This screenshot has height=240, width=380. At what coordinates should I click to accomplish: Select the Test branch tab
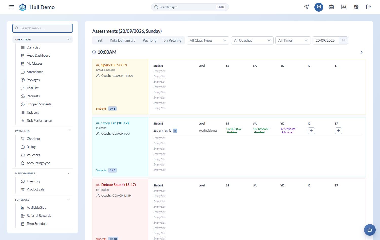pyautogui.click(x=99, y=40)
